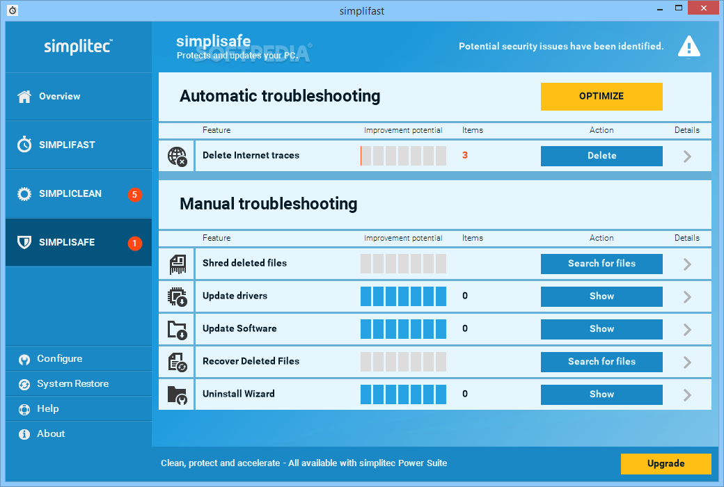
Task: Expand details for Delete Internet traces
Action: click(687, 157)
